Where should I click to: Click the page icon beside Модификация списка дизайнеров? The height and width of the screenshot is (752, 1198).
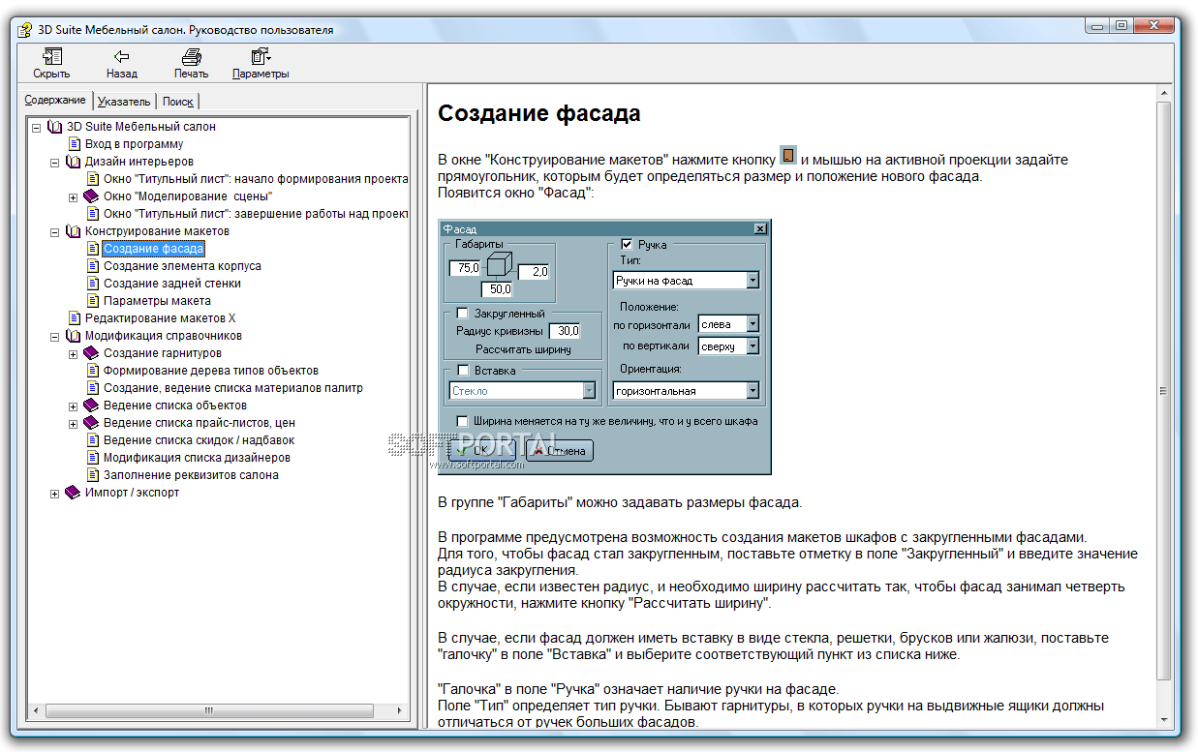[93, 458]
